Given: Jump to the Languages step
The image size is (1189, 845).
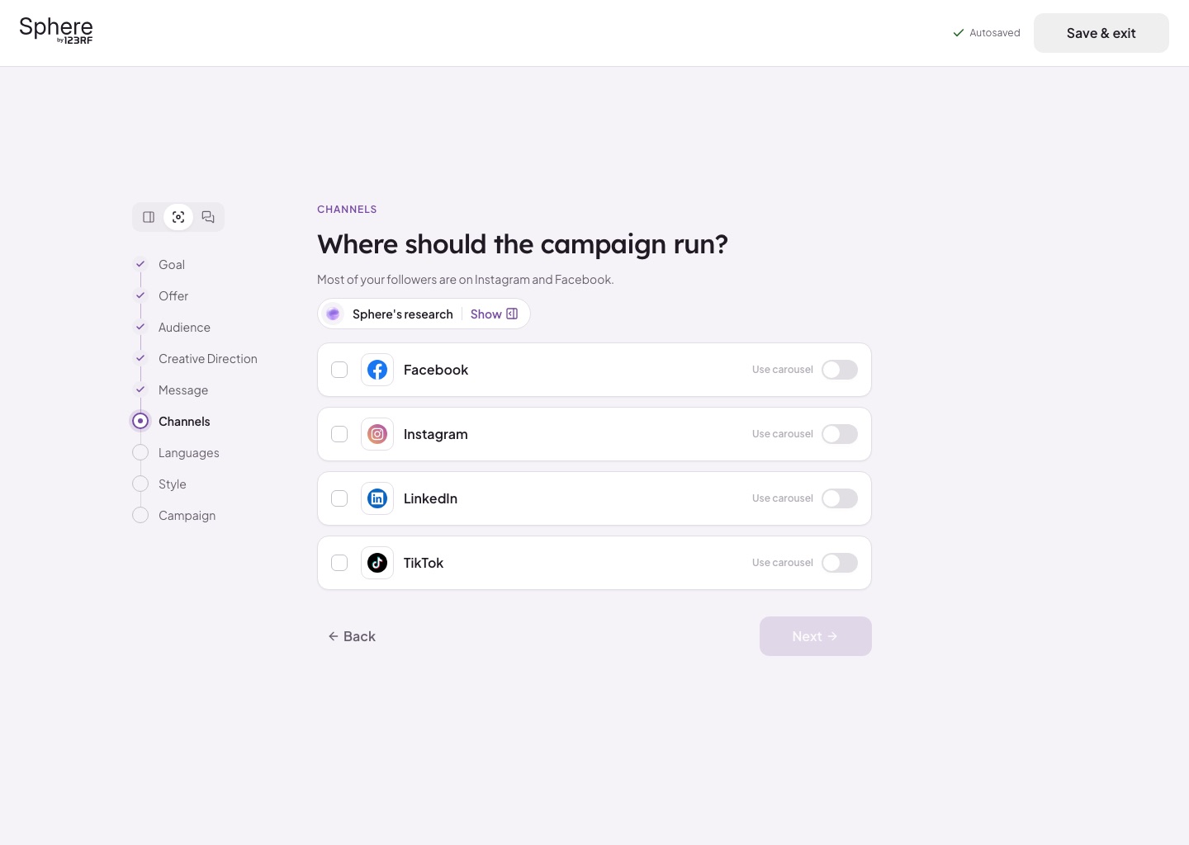Looking at the screenshot, I should (189, 452).
